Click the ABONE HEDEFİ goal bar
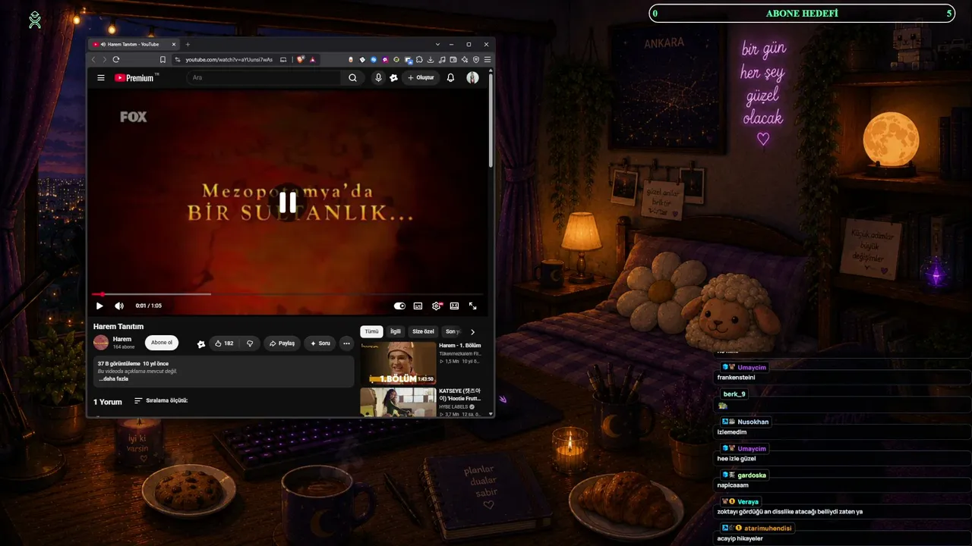Viewport: 972px width, 546px height. point(802,14)
